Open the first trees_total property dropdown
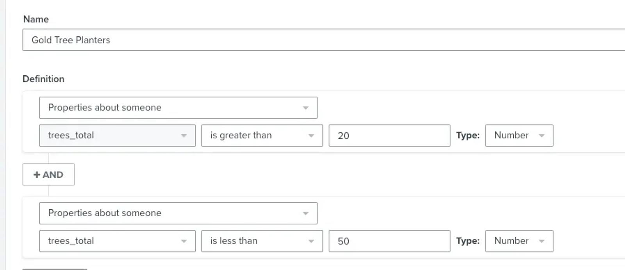Image resolution: width=625 pixels, height=270 pixels. pos(117,136)
